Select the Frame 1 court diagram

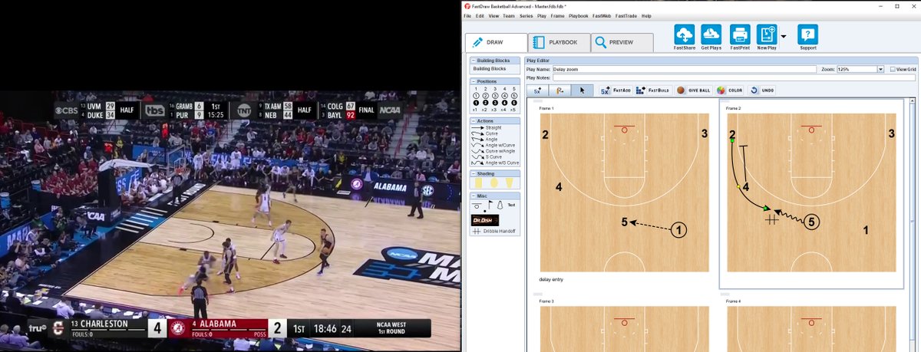coord(623,192)
